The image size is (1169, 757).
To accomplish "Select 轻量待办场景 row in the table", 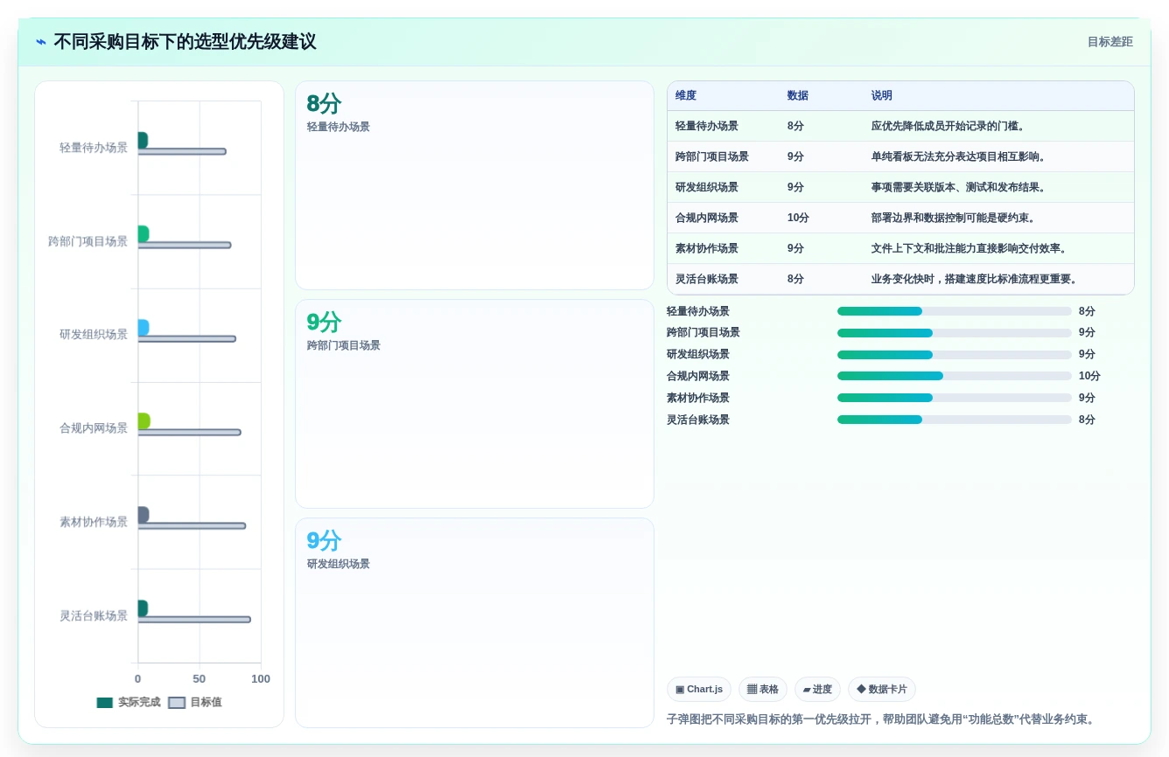I will [x=900, y=126].
